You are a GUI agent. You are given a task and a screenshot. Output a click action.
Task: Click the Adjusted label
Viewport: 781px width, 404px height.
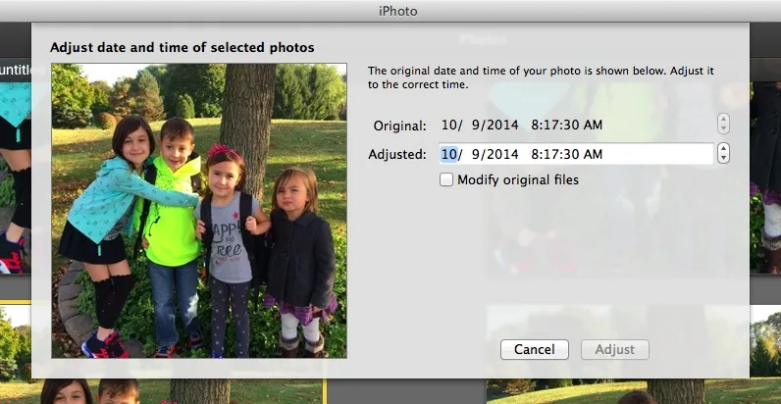(397, 155)
